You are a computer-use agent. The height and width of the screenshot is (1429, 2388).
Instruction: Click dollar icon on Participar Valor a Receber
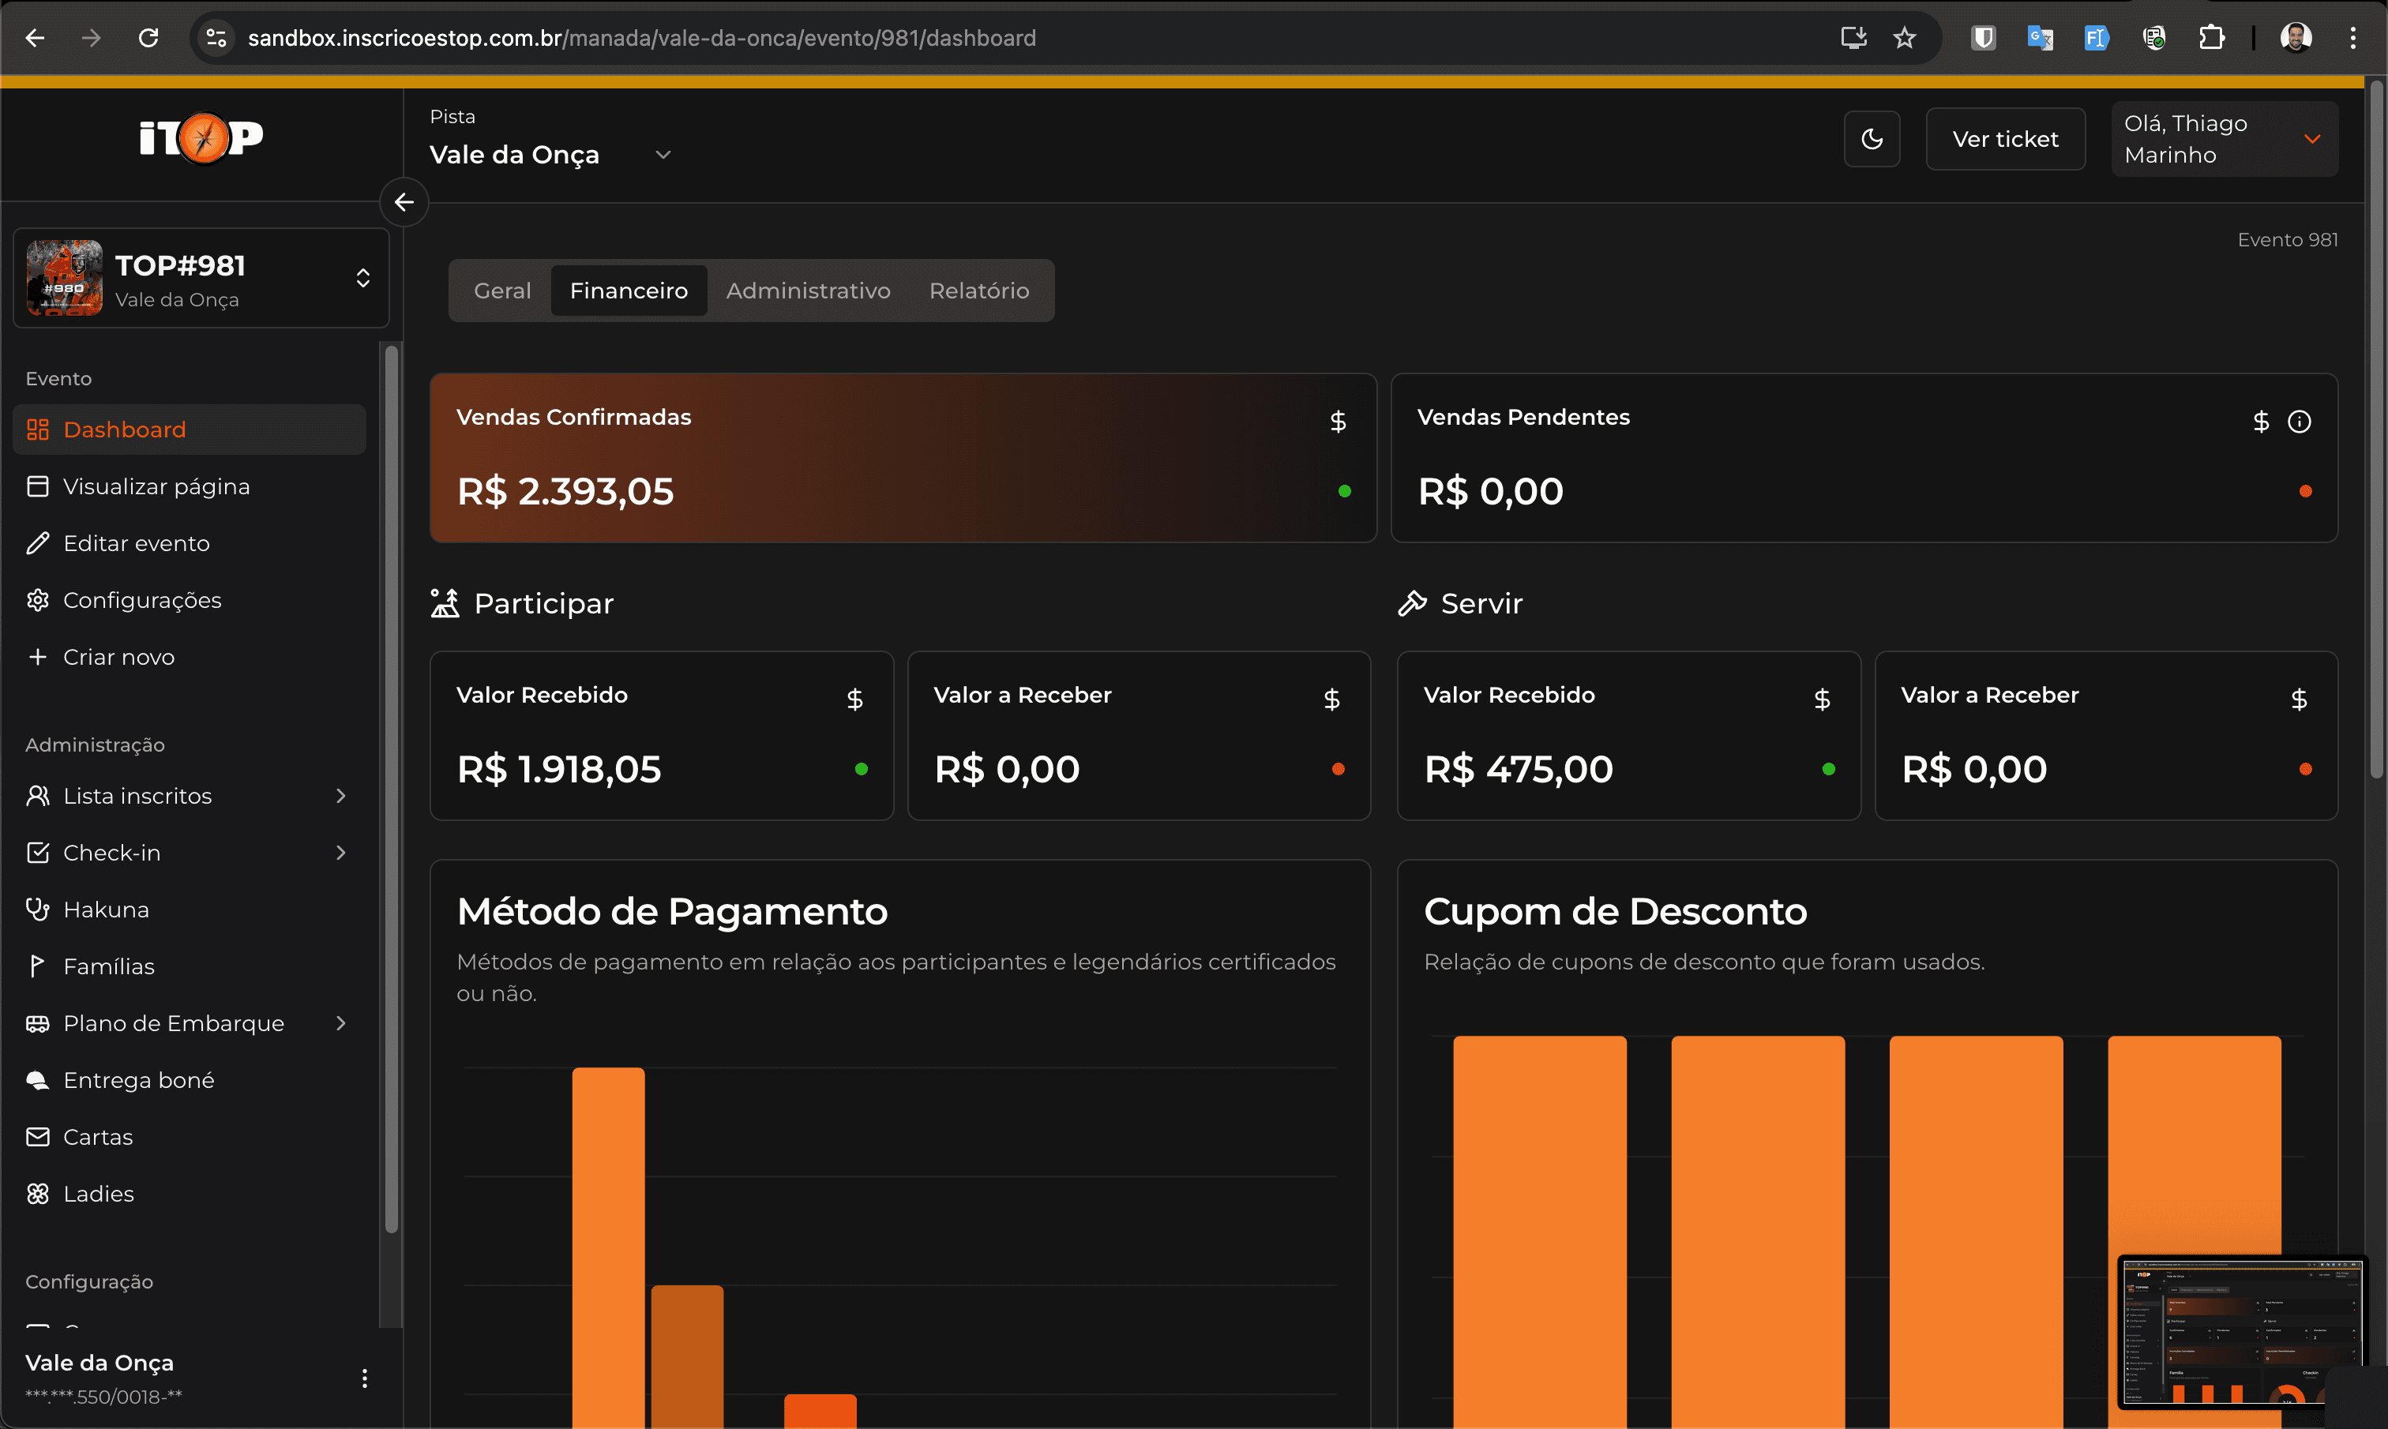(1331, 699)
